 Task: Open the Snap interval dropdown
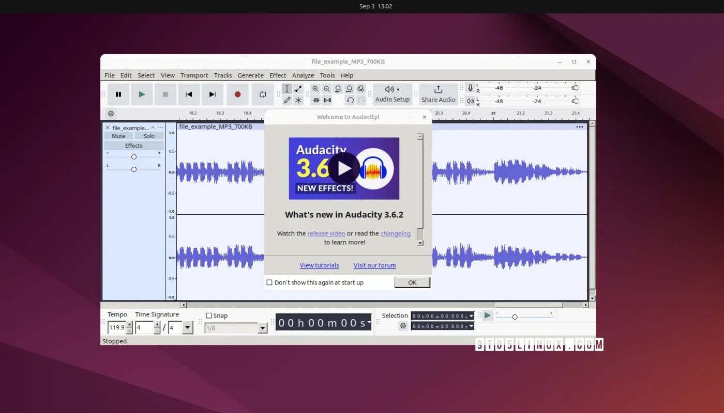click(262, 328)
